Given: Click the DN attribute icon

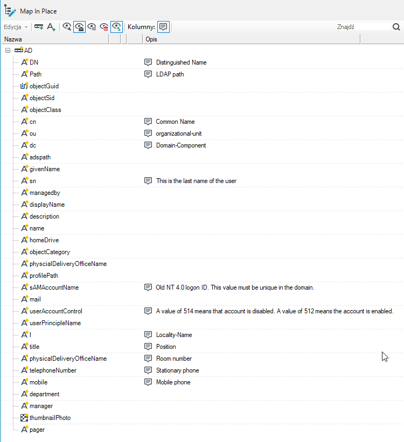Looking at the screenshot, I should [25, 62].
